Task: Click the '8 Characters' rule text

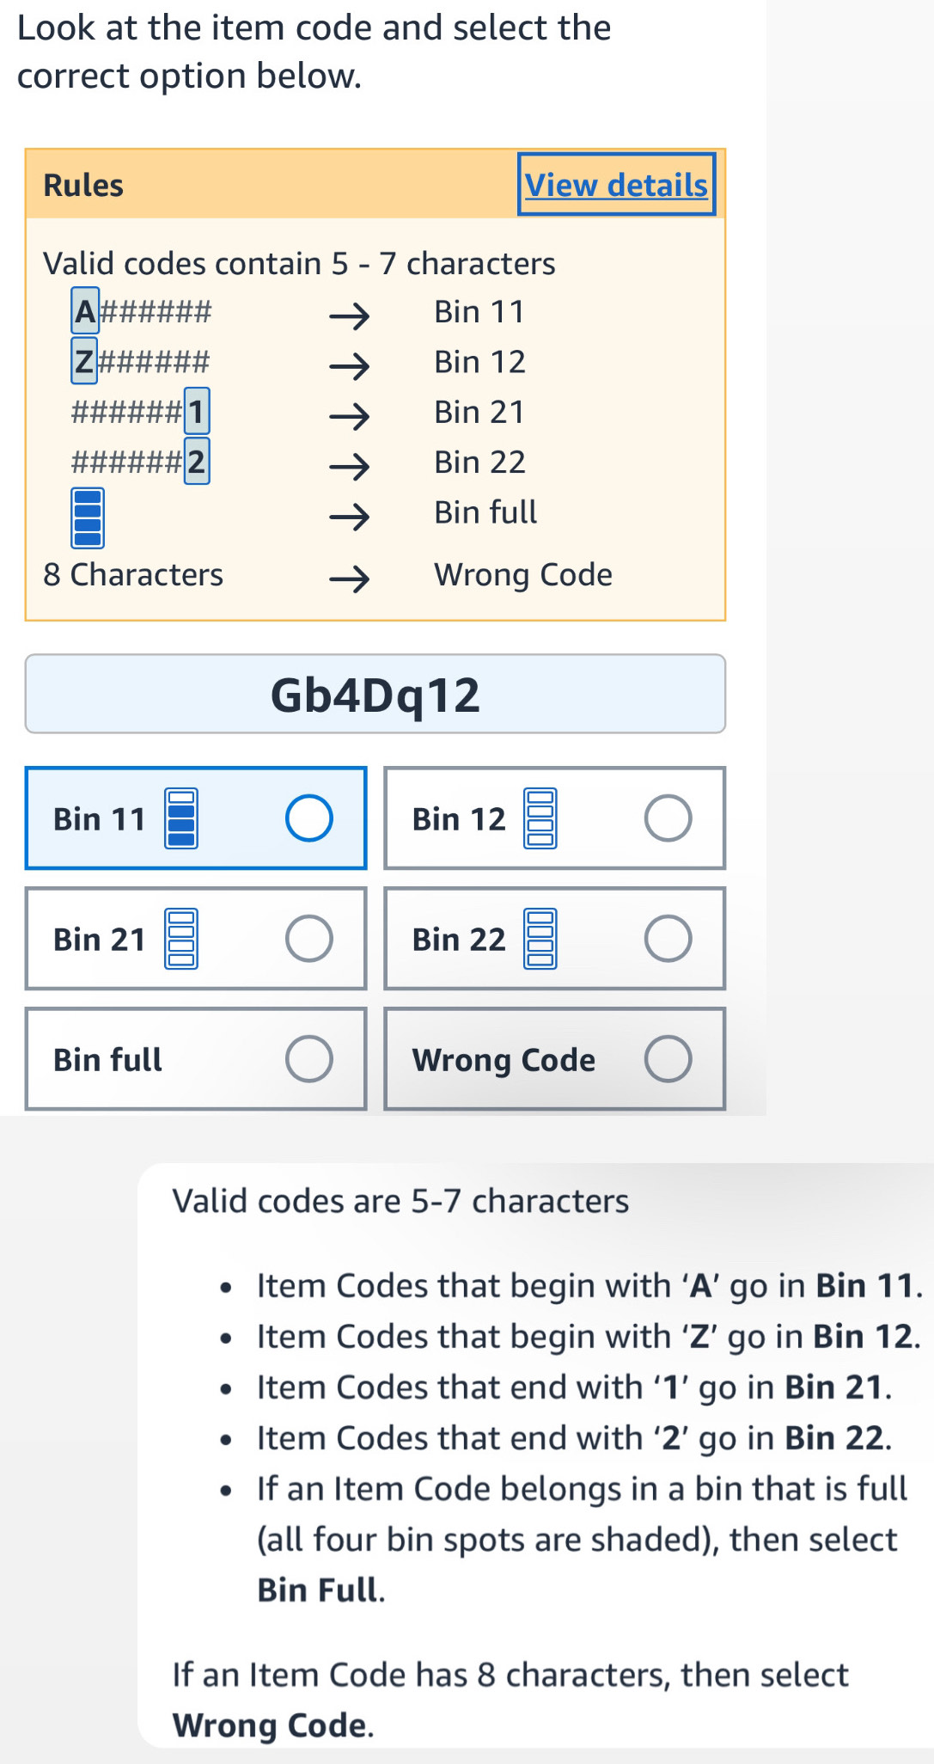Action: coord(133,575)
